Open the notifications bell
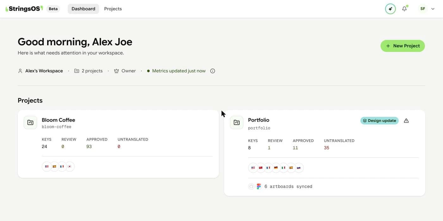Viewport: 443px width, 221px height. (404, 9)
